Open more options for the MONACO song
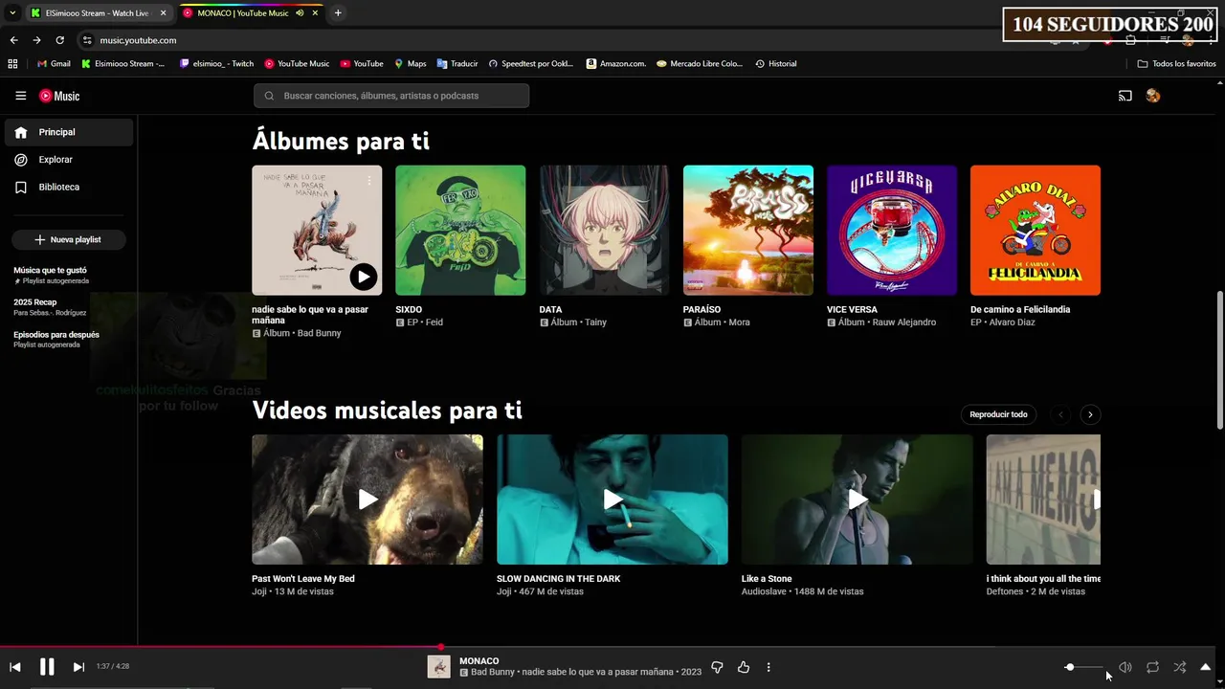 pyautogui.click(x=768, y=667)
